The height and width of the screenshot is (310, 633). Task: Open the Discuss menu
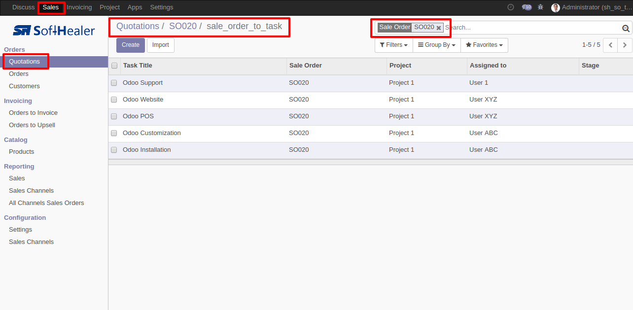(24, 7)
